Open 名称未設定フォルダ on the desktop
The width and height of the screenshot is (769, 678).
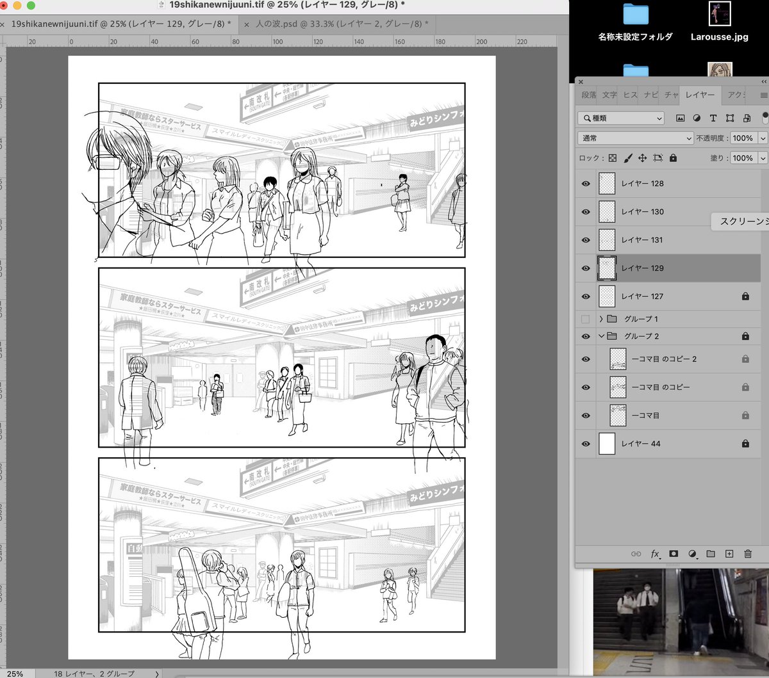point(636,22)
